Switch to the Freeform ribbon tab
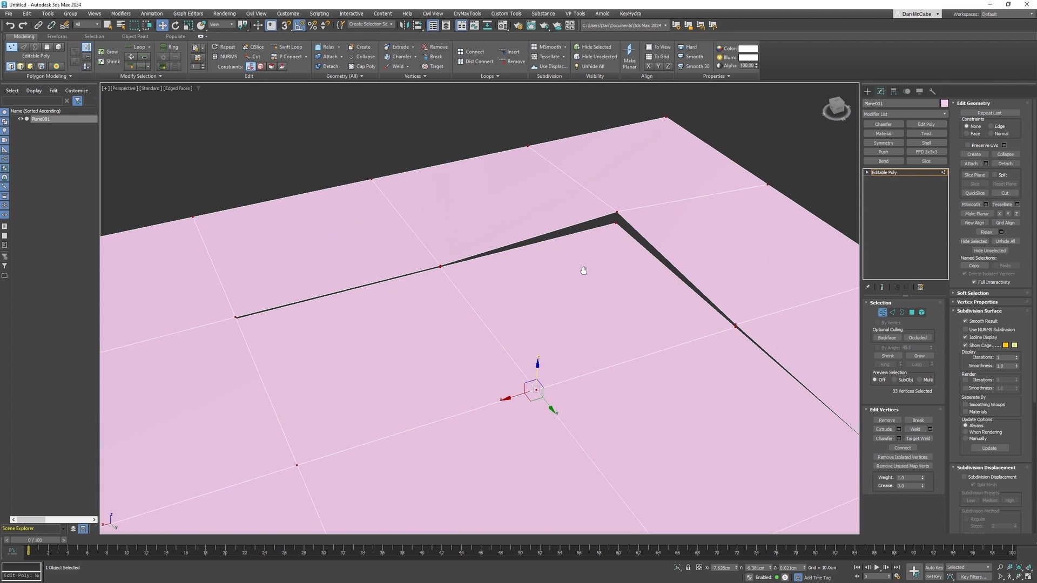Image resolution: width=1037 pixels, height=583 pixels. click(x=57, y=37)
